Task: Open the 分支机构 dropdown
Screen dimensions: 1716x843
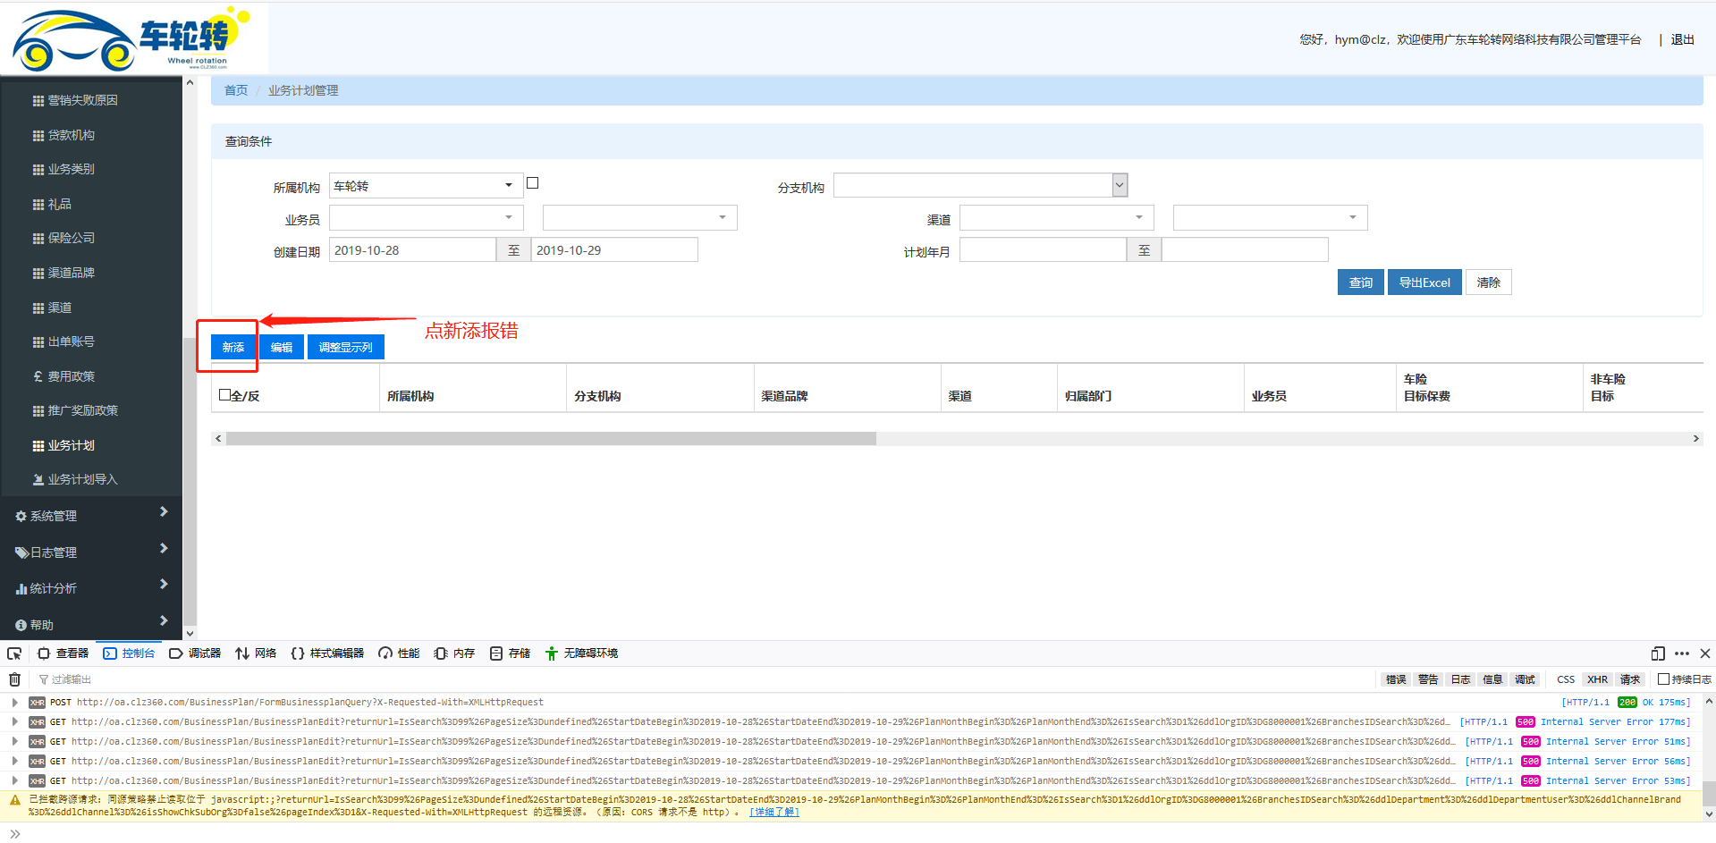Action: (980, 186)
